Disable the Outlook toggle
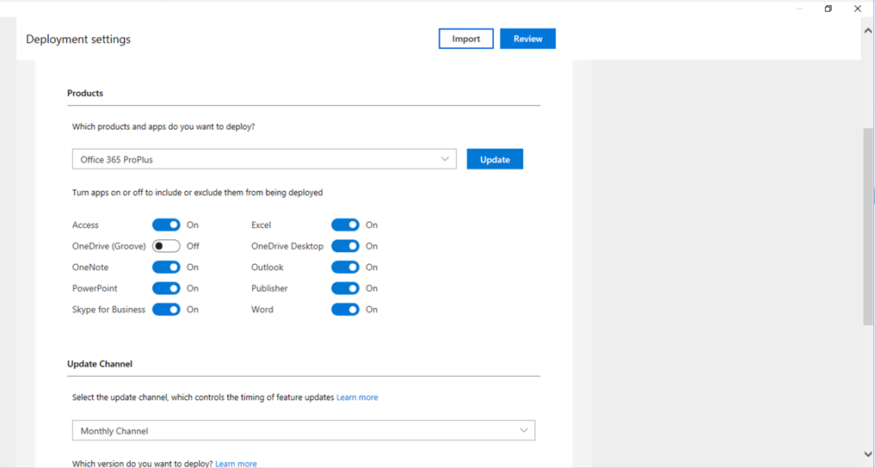The height and width of the screenshot is (468, 875). pos(345,268)
